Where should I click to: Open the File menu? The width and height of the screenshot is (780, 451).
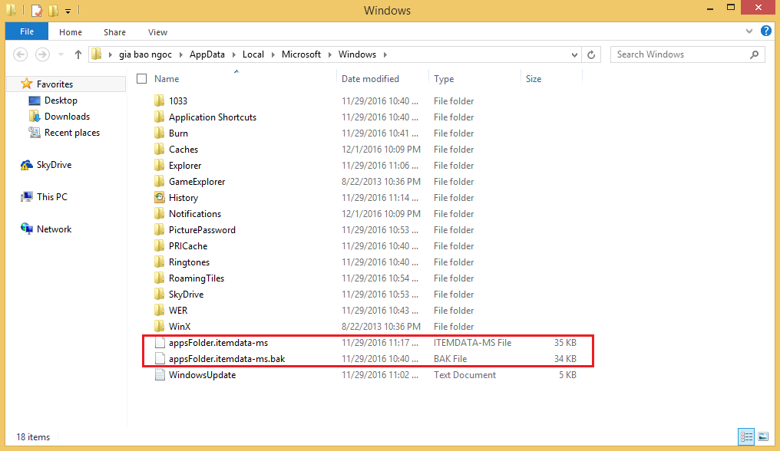click(x=26, y=32)
